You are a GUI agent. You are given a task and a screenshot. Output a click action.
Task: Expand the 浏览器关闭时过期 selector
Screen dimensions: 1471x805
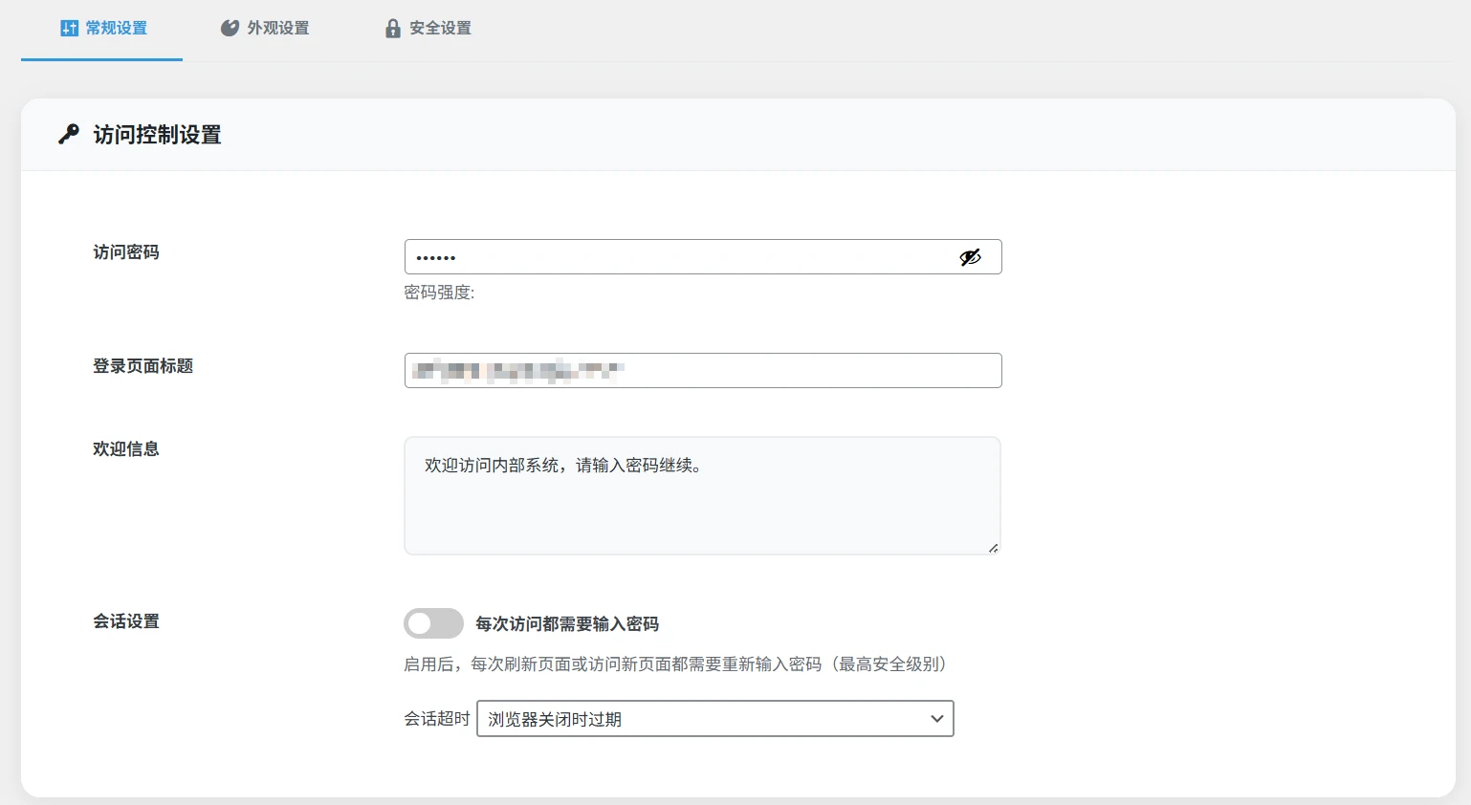(x=714, y=718)
